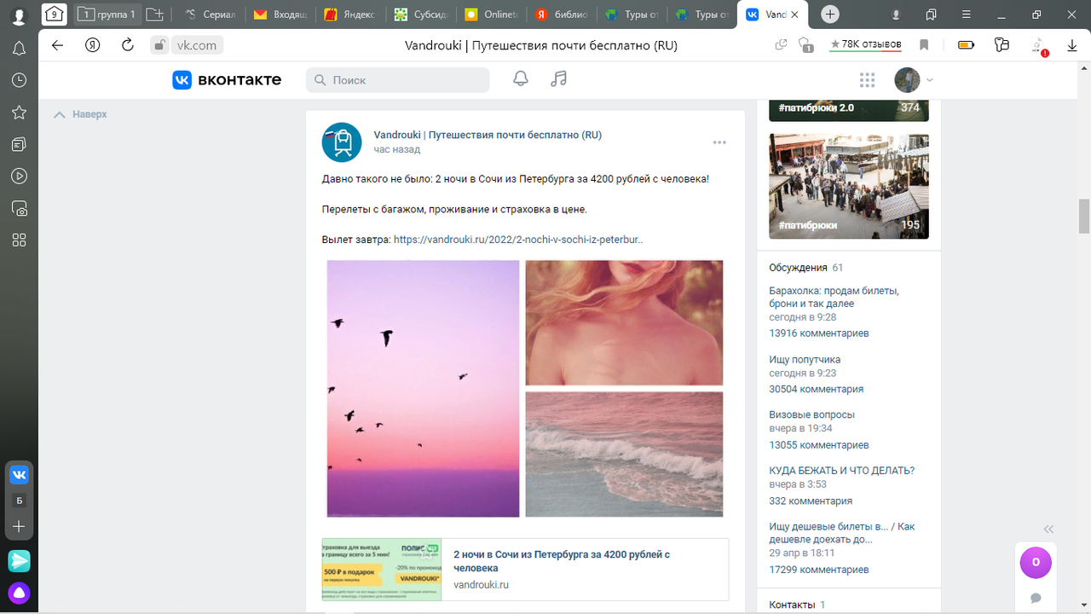Open sidebar favorites star icon
The width and height of the screenshot is (1091, 614).
[x=19, y=113]
